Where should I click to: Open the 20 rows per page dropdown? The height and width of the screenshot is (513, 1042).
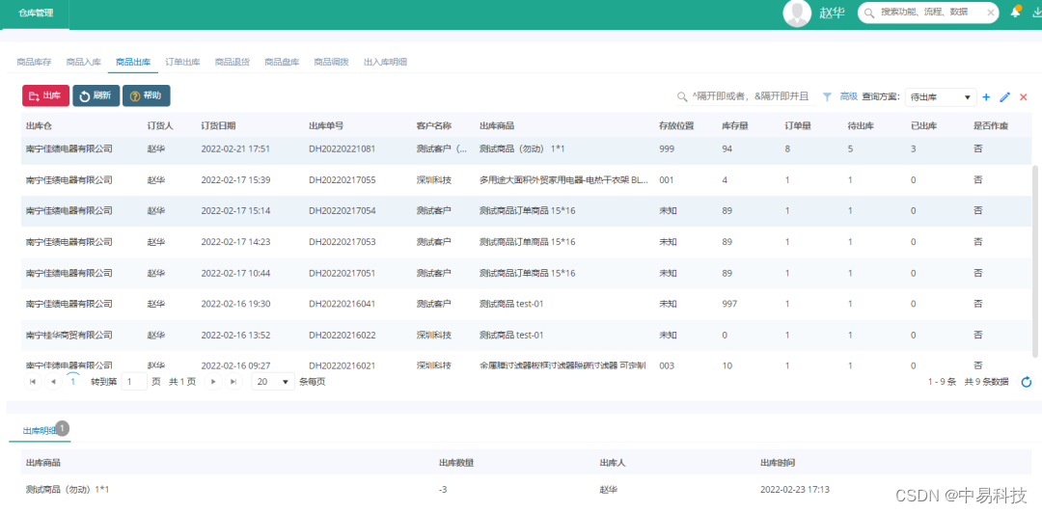[272, 382]
